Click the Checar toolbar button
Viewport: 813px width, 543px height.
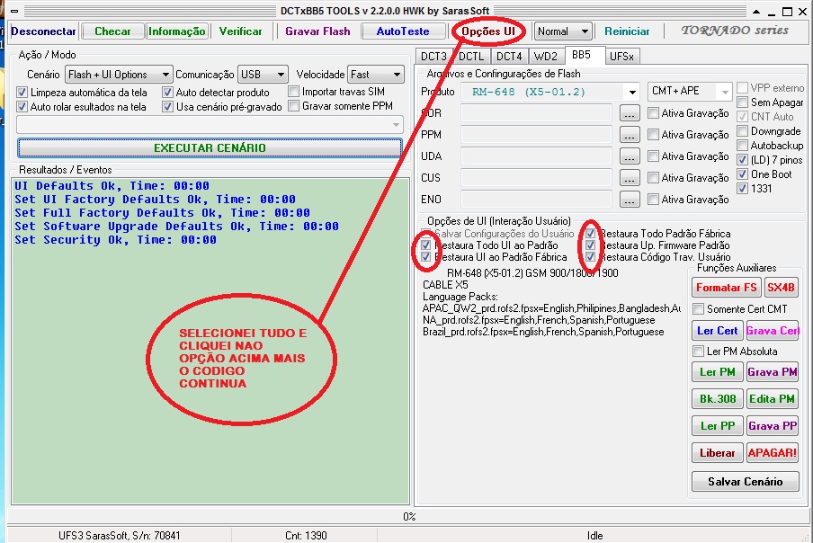(112, 31)
